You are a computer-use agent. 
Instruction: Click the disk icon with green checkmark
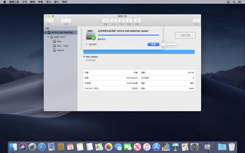click(91, 35)
